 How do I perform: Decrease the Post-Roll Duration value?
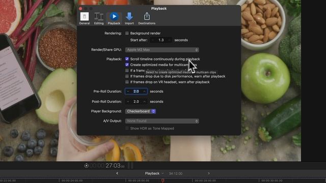tap(128, 102)
